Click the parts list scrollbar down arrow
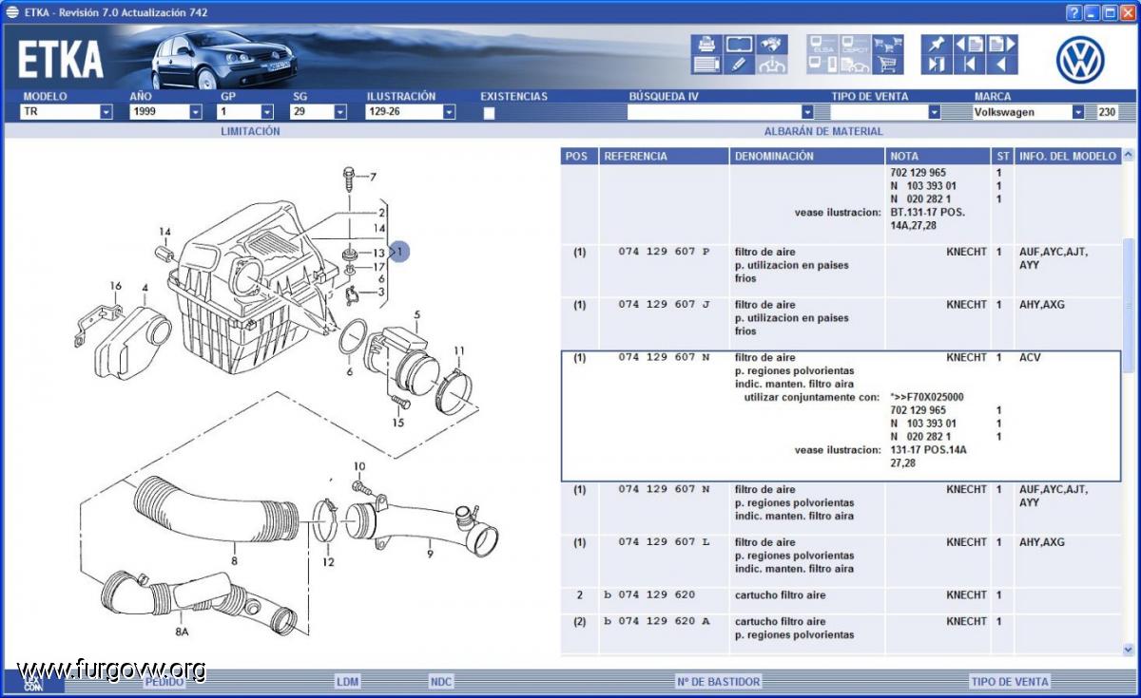1141x698 pixels. (x=1129, y=649)
